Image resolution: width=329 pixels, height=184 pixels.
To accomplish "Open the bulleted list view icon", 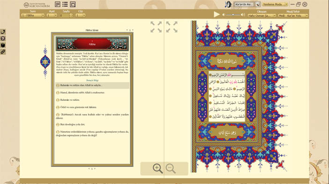I will point(65,4).
